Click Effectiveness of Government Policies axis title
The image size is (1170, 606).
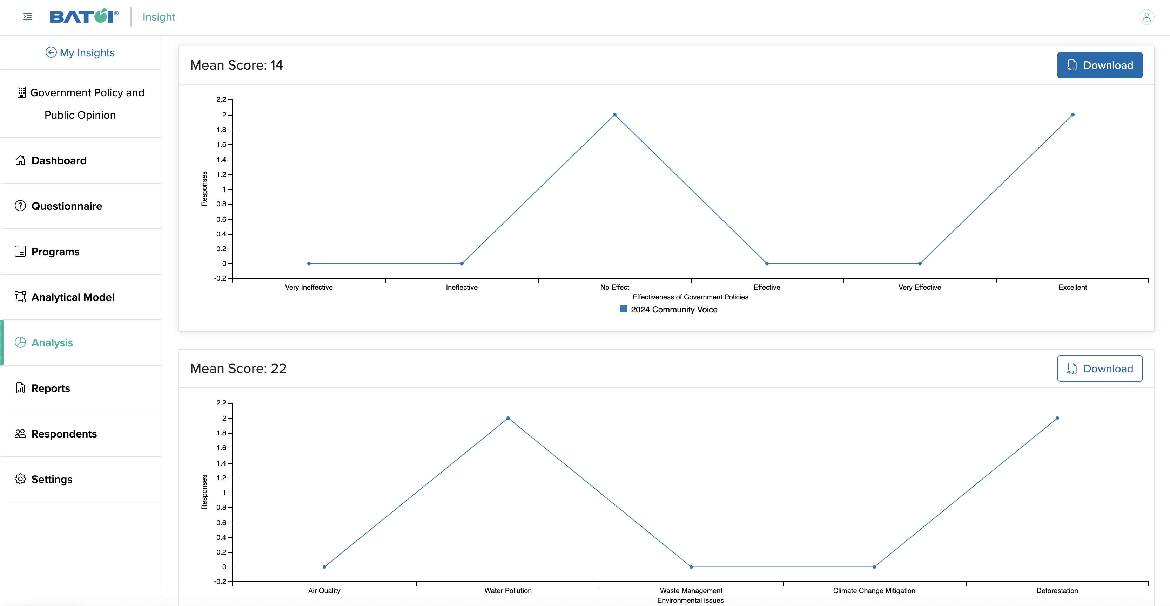pyautogui.click(x=690, y=297)
